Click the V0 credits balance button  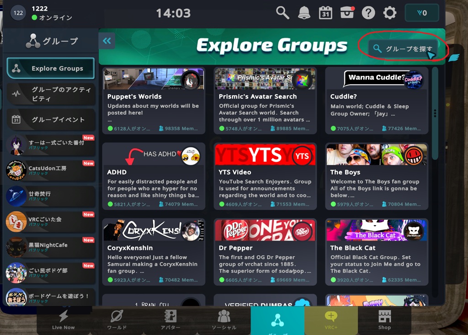click(x=422, y=13)
